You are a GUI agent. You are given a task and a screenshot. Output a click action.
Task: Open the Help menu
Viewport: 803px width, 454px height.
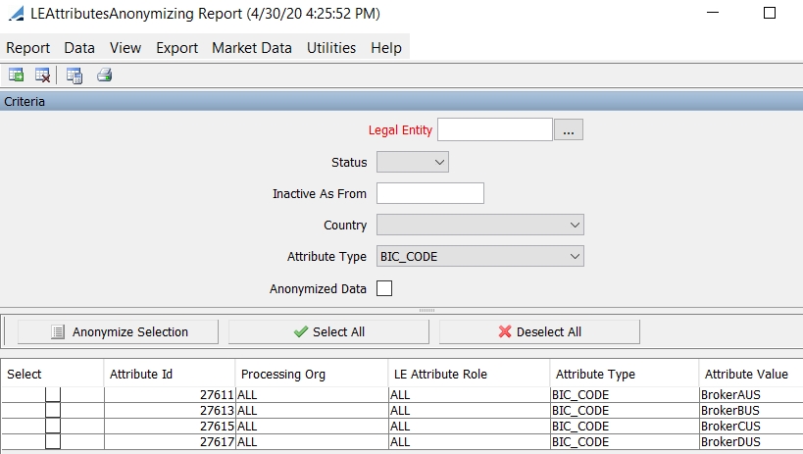click(x=386, y=48)
